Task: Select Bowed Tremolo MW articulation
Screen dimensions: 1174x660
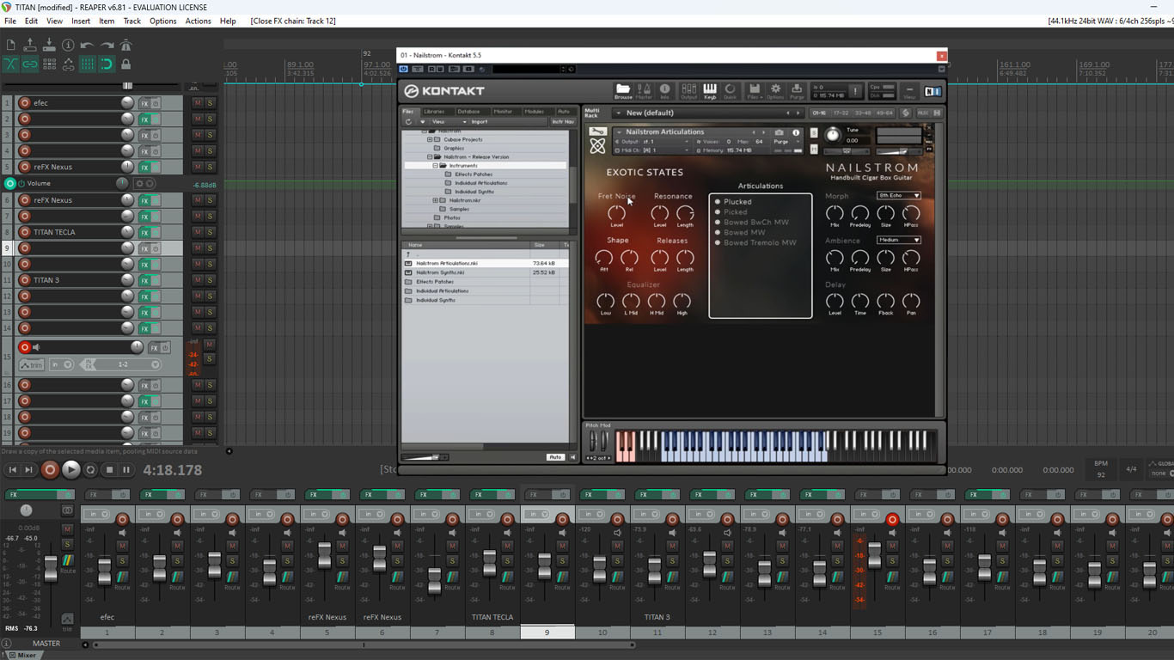Action: [760, 243]
